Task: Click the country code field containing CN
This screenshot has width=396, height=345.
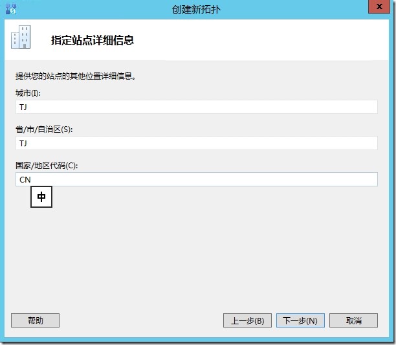Action: (197, 179)
